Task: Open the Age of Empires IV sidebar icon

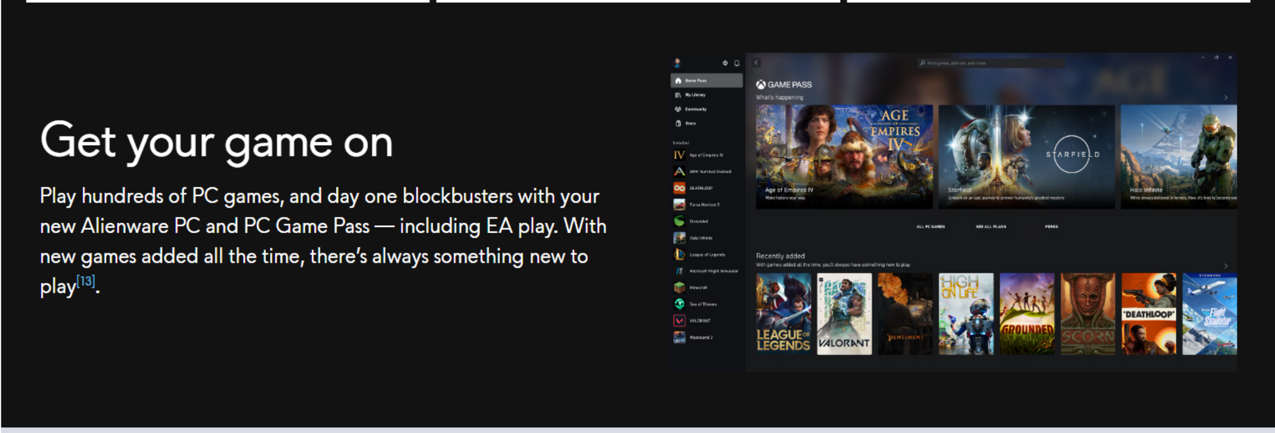Action: point(679,155)
